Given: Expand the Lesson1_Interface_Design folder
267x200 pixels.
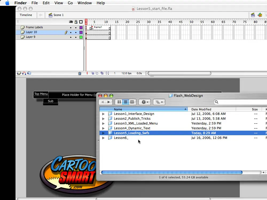Looking at the screenshot, I should click(x=103, y=114).
